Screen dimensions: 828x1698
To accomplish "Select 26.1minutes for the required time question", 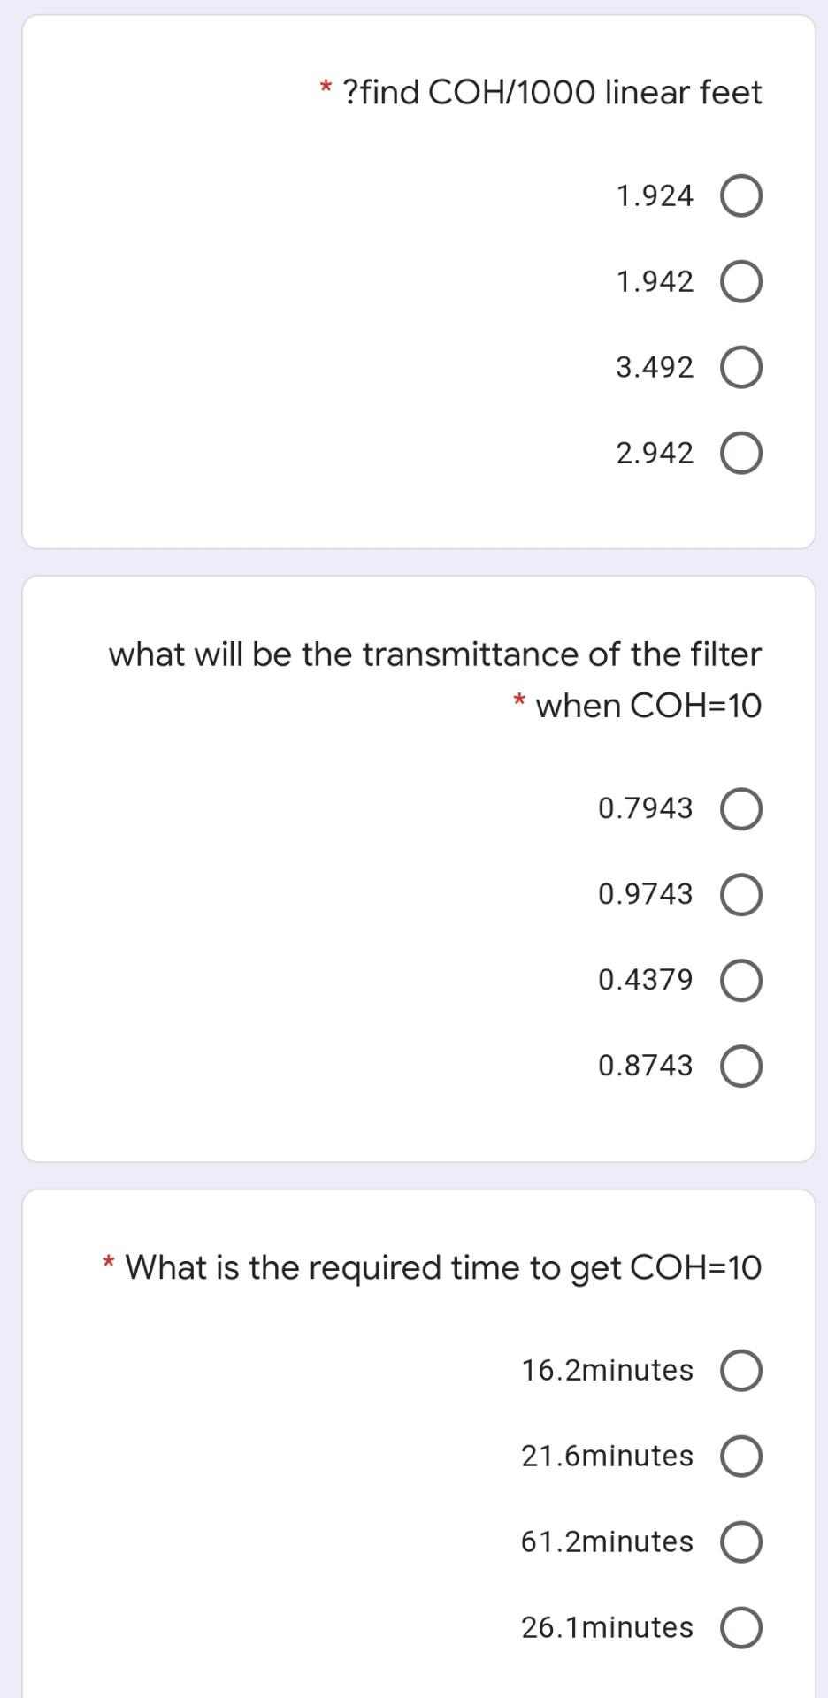I will click(743, 1627).
